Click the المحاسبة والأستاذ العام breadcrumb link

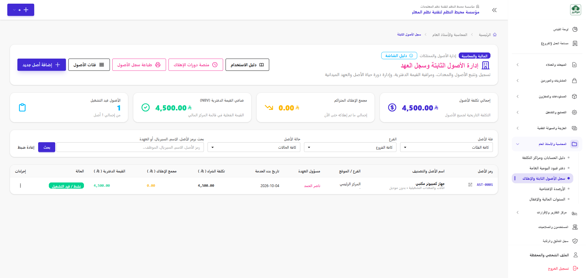pos(450,35)
